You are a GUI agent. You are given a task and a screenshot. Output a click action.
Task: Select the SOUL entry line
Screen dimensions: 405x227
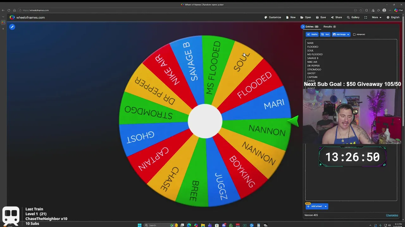click(x=310, y=51)
